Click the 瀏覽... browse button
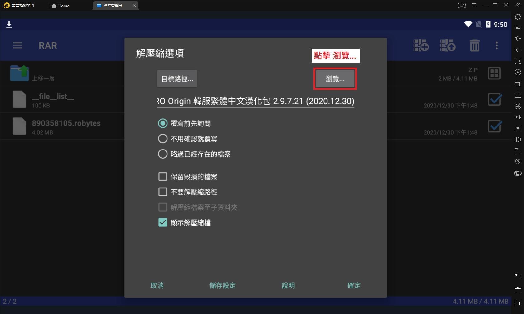Image resolution: width=524 pixels, height=314 pixels. pos(335,79)
